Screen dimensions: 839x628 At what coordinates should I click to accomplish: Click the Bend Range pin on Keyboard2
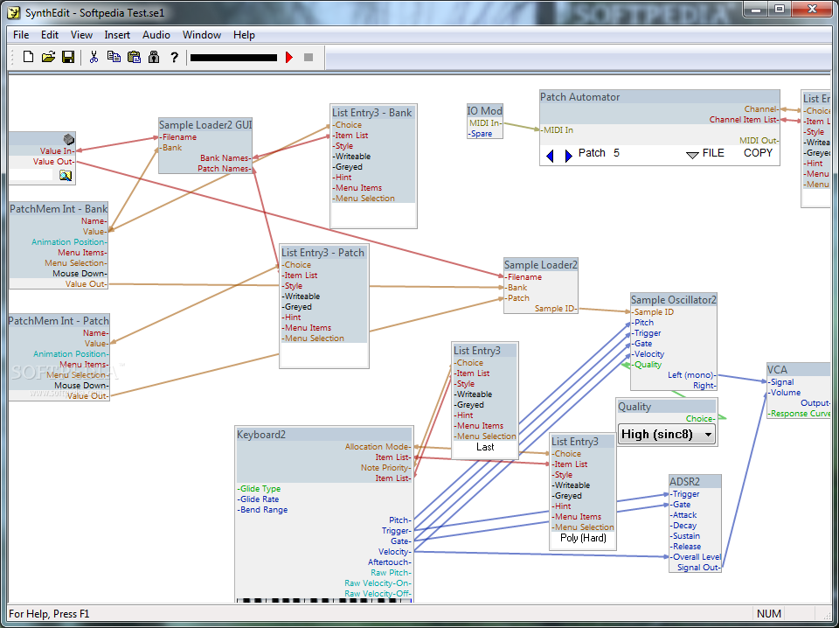pos(262,510)
